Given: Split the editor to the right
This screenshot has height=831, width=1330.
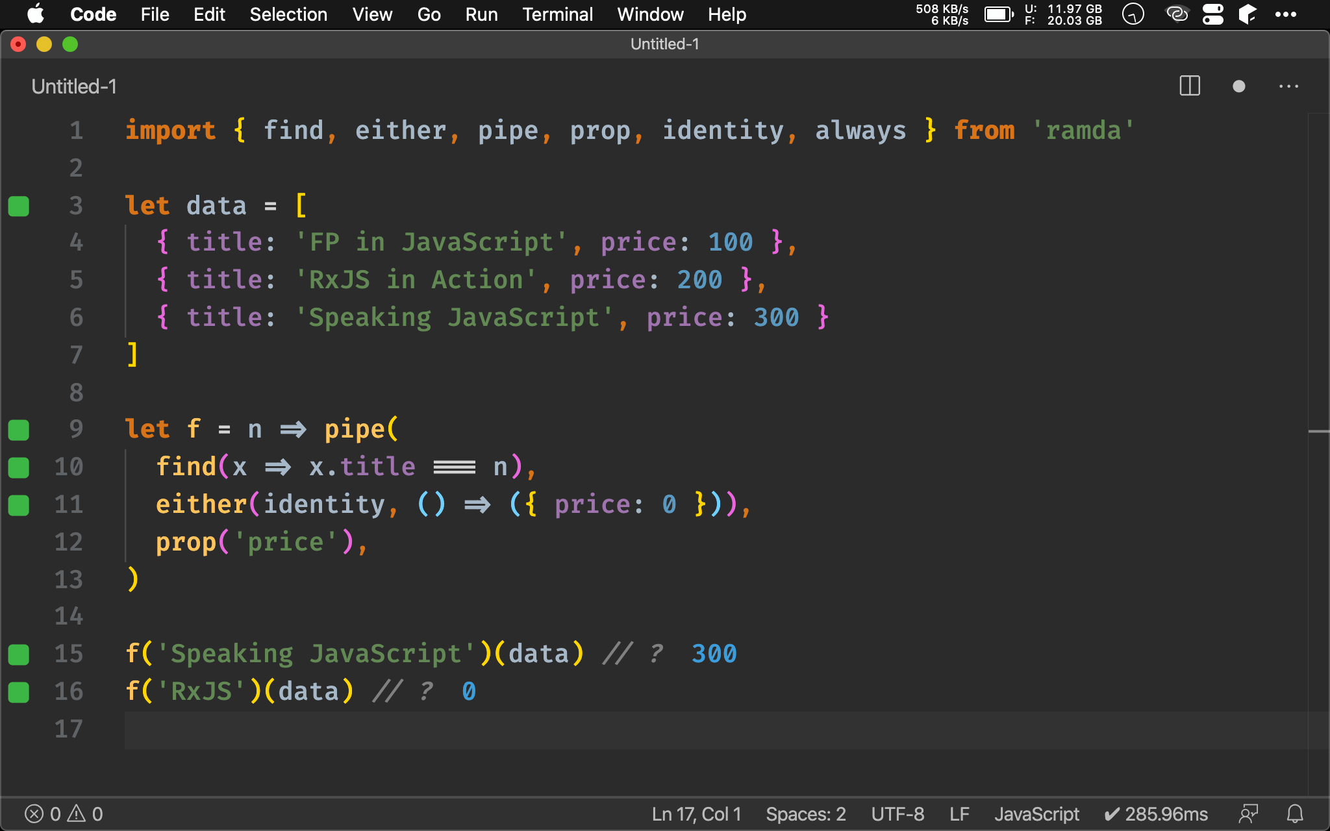Looking at the screenshot, I should (x=1190, y=86).
